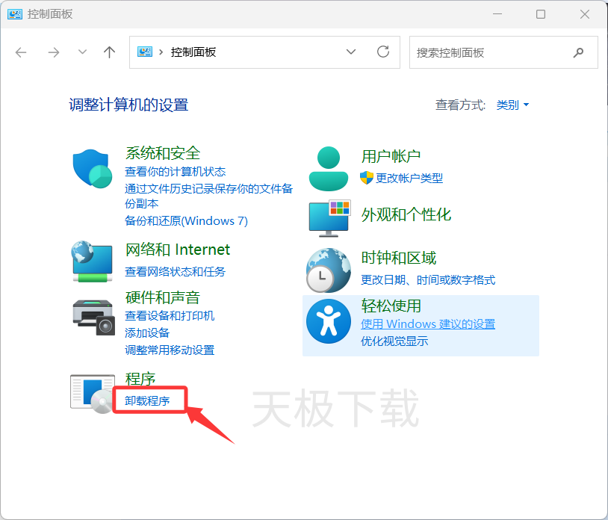Viewport: 608px width, 520px height.
Task: Maximize the Control Panel window
Action: pyautogui.click(x=541, y=14)
